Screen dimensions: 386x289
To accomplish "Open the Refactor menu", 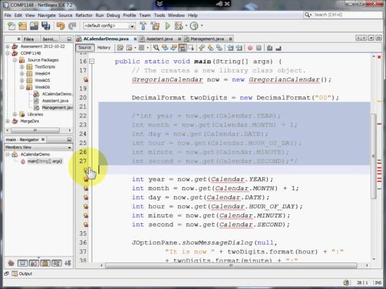I will click(x=84, y=15).
